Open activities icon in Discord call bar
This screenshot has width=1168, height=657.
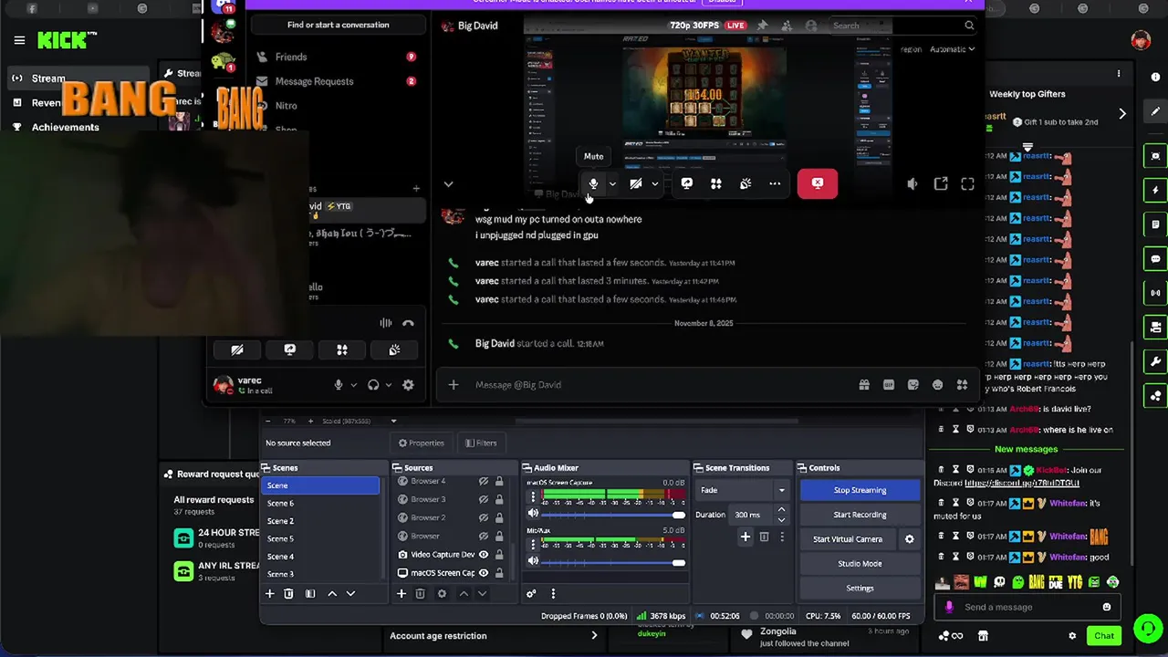[716, 183]
